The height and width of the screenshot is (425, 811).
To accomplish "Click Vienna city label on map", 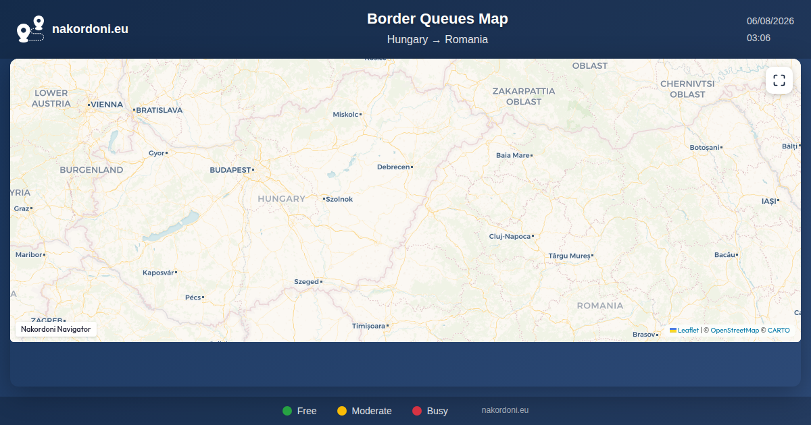I will [105, 105].
